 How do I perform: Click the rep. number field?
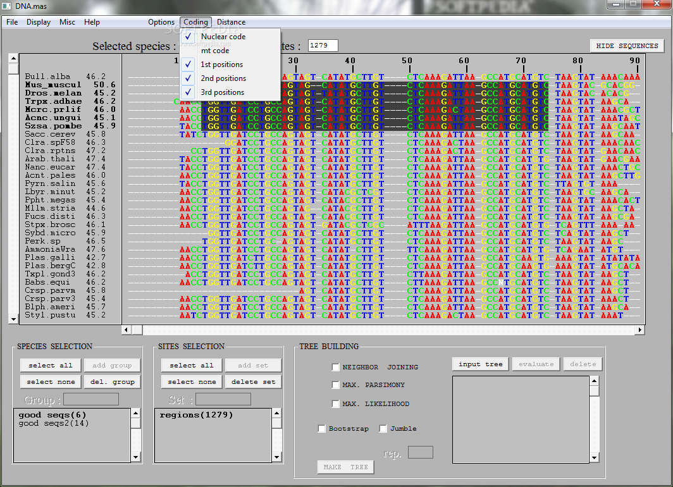tap(420, 452)
